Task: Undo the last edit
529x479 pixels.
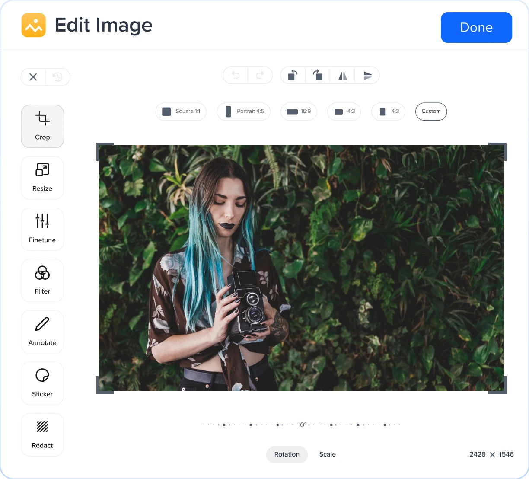Action: (x=236, y=75)
